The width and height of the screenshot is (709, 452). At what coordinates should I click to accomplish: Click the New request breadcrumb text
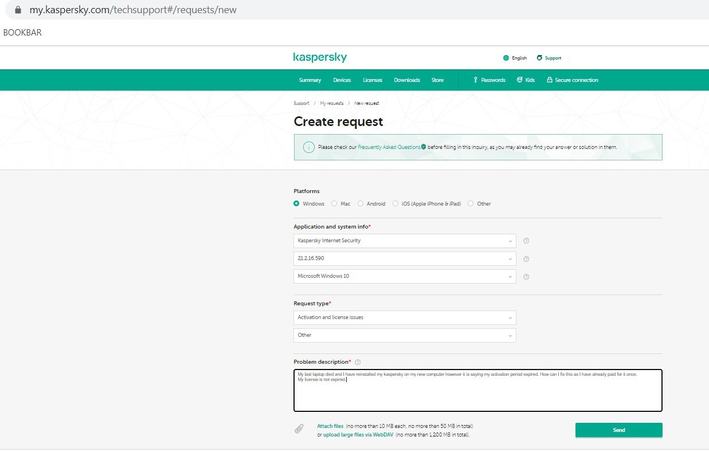(367, 103)
